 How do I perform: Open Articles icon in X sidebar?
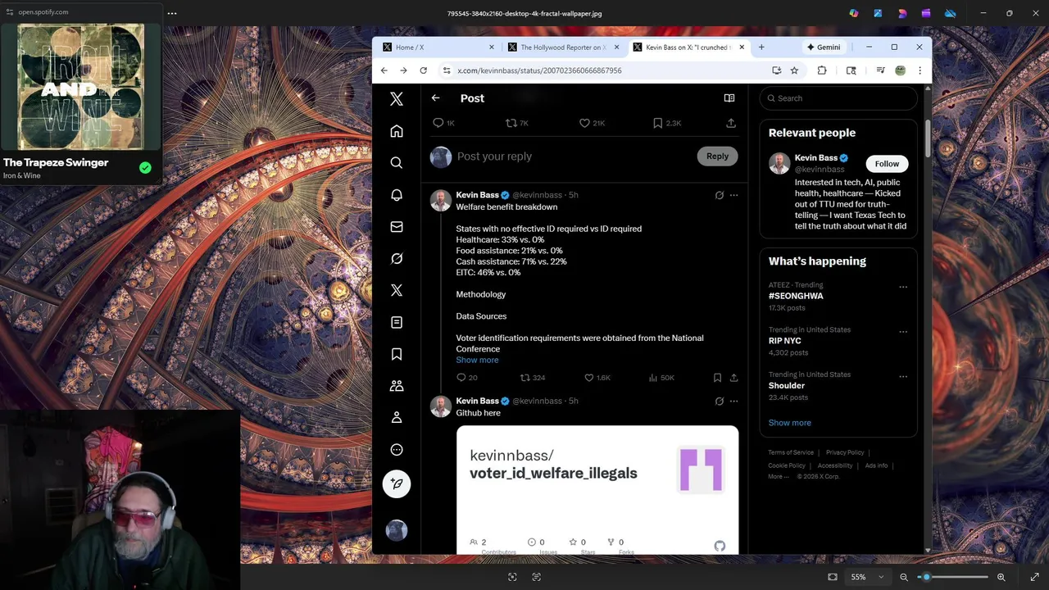point(397,322)
